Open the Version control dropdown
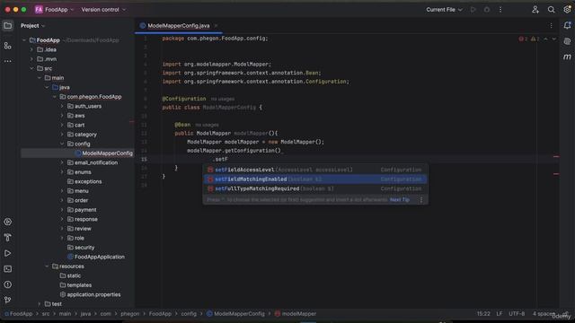 (x=103, y=10)
